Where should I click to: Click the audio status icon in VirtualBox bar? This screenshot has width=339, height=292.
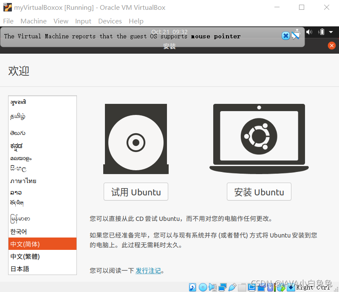tap(213, 287)
